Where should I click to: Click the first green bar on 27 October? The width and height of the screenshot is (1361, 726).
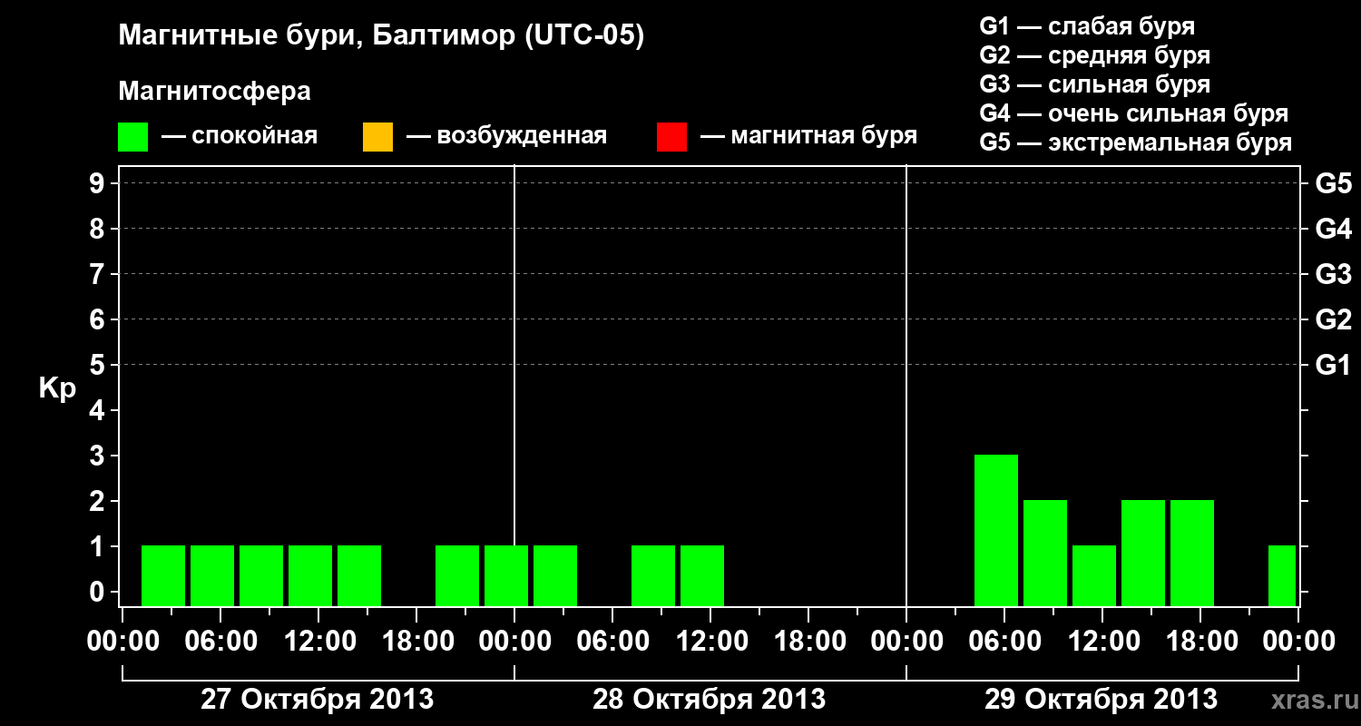click(x=163, y=575)
